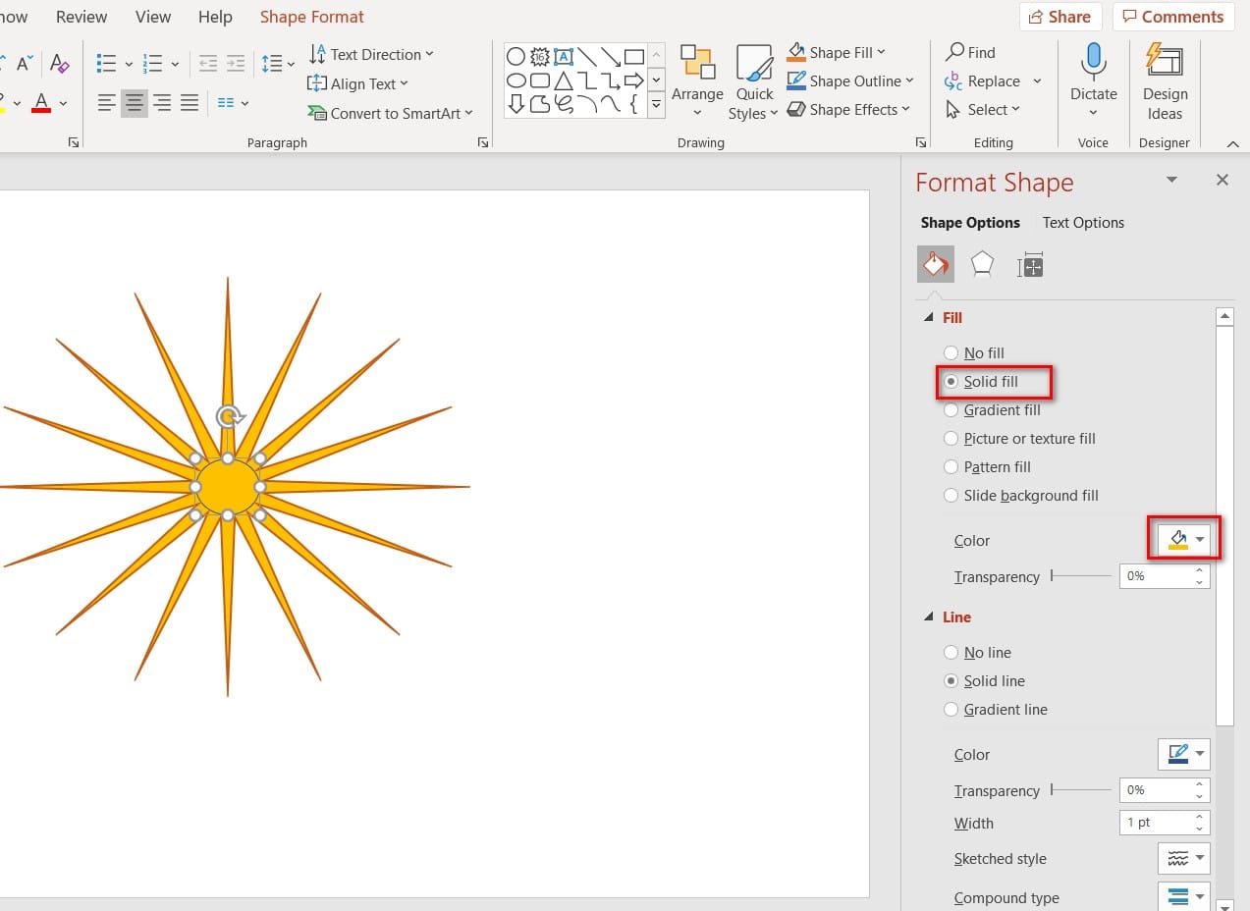Click the columns icon
This screenshot has width=1250, height=911.
pos(226,102)
